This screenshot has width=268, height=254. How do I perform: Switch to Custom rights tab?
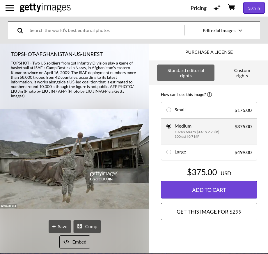tap(242, 73)
